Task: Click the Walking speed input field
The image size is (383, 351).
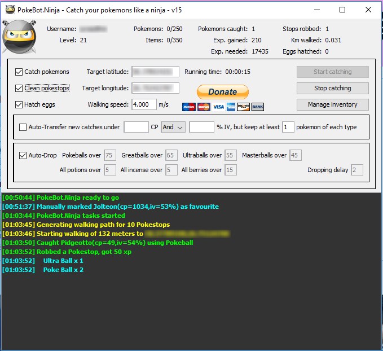Action: (x=143, y=104)
